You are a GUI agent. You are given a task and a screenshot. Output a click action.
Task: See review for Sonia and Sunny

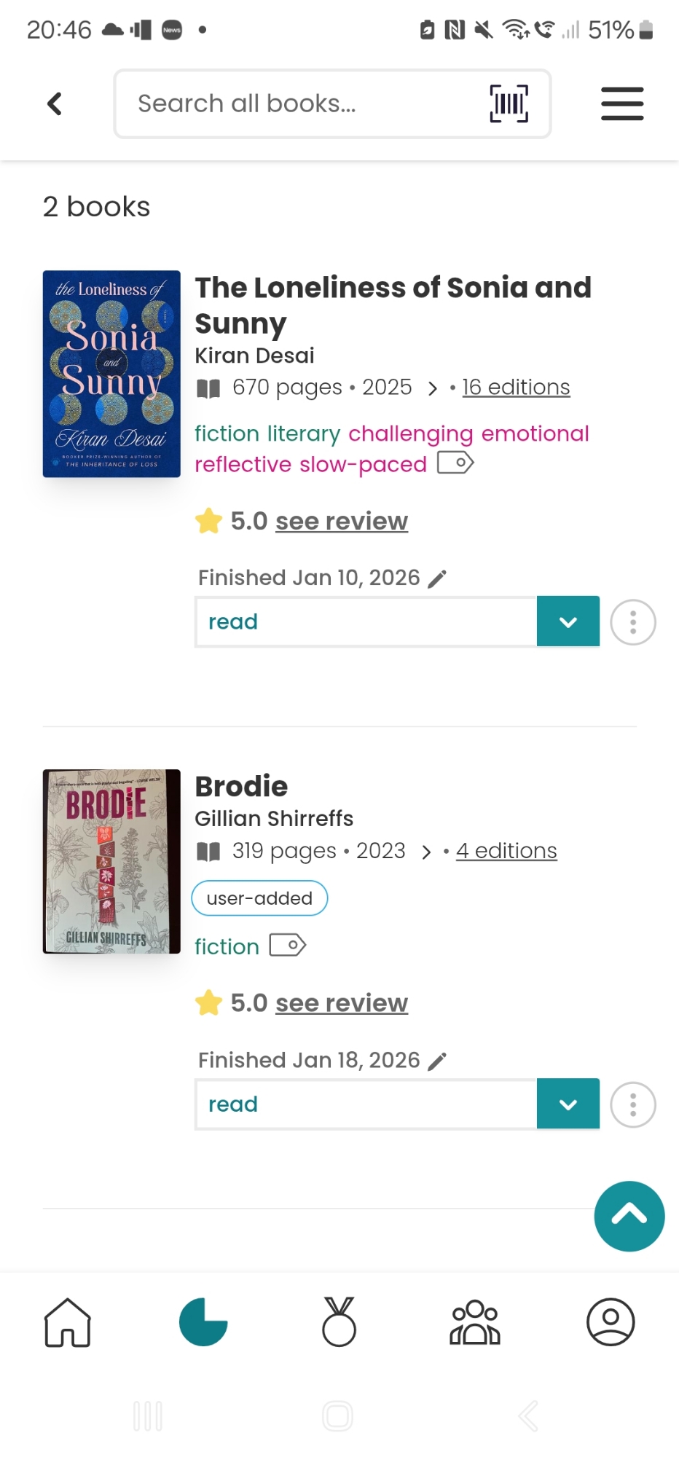(341, 521)
